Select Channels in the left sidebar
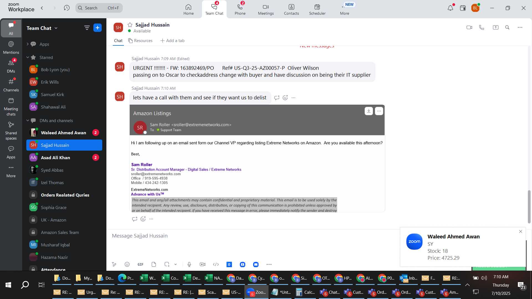 point(11,85)
